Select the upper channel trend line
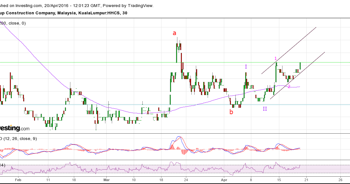350x184 pixels. tap(289, 50)
